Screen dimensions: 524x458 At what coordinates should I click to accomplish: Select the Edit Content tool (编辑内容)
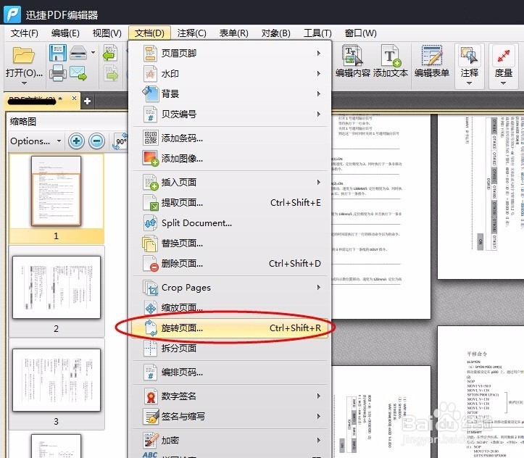(x=352, y=62)
